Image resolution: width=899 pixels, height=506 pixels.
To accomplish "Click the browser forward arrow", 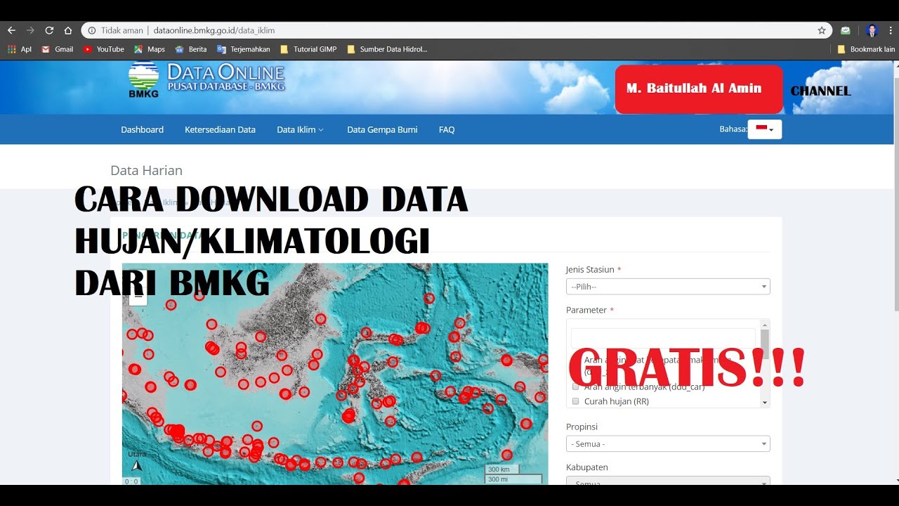I will 30,30.
